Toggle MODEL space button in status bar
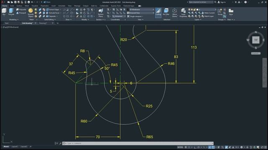This screenshot has height=150, width=268. click(180, 147)
